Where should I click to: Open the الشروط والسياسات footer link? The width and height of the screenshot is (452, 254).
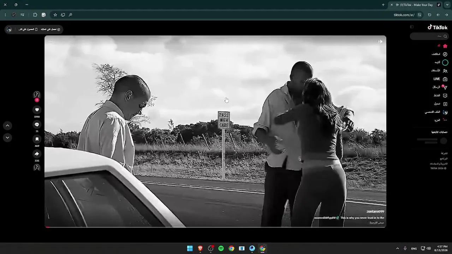(x=439, y=164)
